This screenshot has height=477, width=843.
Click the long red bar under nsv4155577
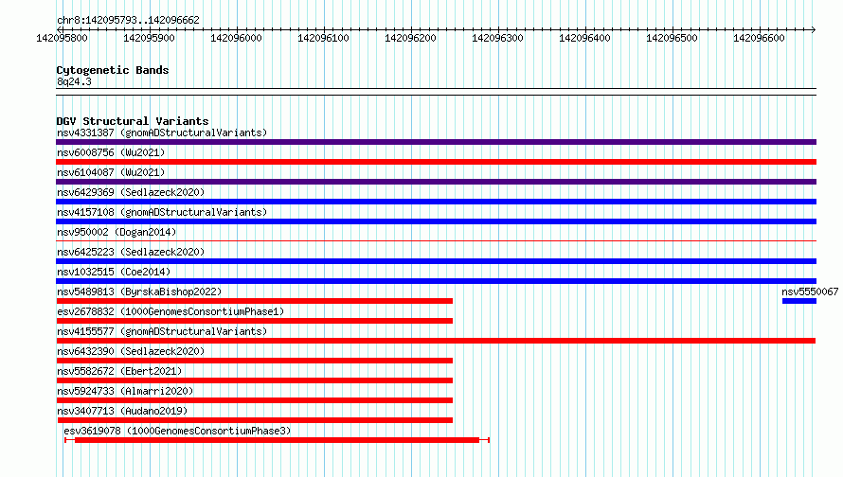coord(436,341)
